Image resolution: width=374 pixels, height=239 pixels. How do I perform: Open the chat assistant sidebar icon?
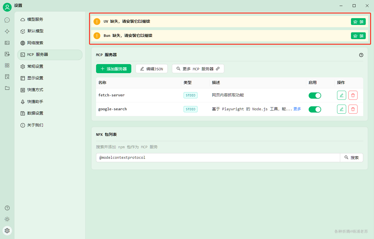[7, 20]
